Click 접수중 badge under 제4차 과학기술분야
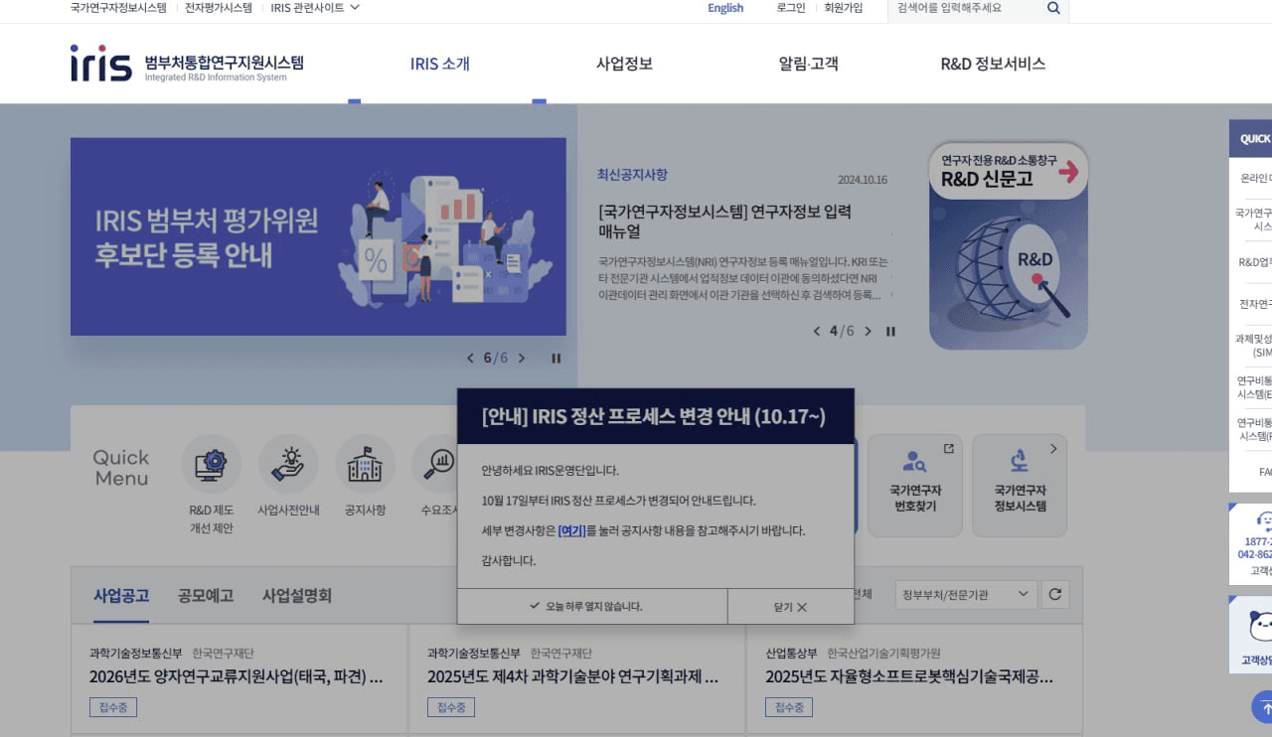The height and width of the screenshot is (737, 1272). [x=451, y=707]
